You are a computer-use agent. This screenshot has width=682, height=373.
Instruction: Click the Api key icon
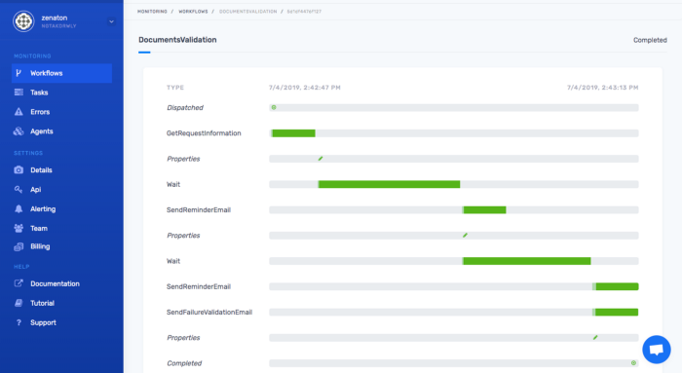(x=19, y=190)
